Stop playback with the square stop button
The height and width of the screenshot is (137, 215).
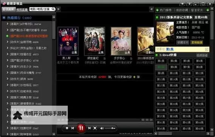click(x=67, y=128)
